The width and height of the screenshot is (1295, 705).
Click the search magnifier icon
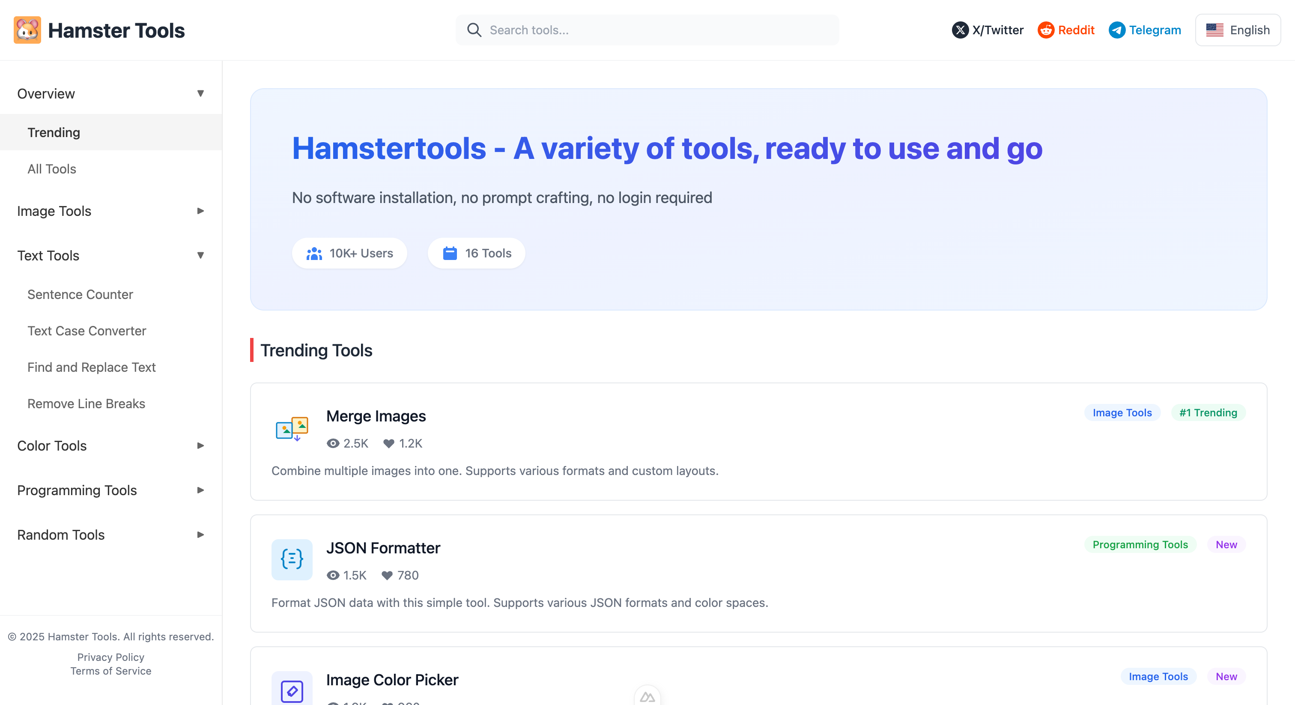[474, 30]
